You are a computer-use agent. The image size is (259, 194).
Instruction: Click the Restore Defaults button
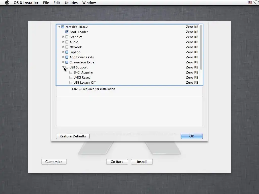tap(73, 136)
